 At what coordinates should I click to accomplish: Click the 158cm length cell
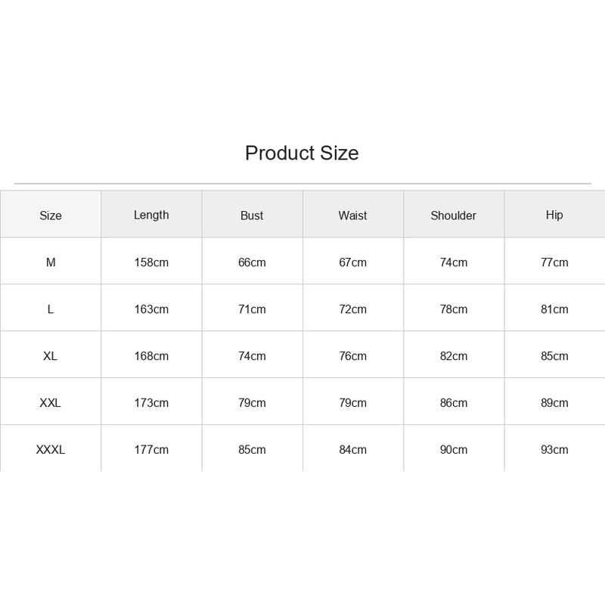coord(151,262)
